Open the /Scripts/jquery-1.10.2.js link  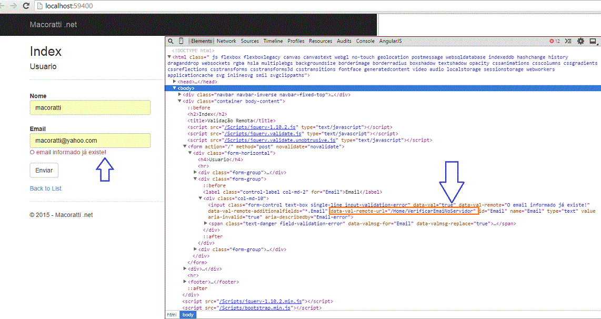coord(260,127)
